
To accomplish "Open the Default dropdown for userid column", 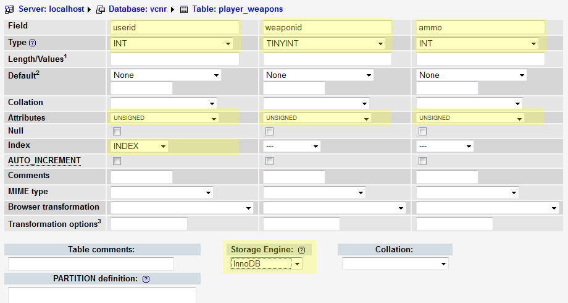I will 166,75.
